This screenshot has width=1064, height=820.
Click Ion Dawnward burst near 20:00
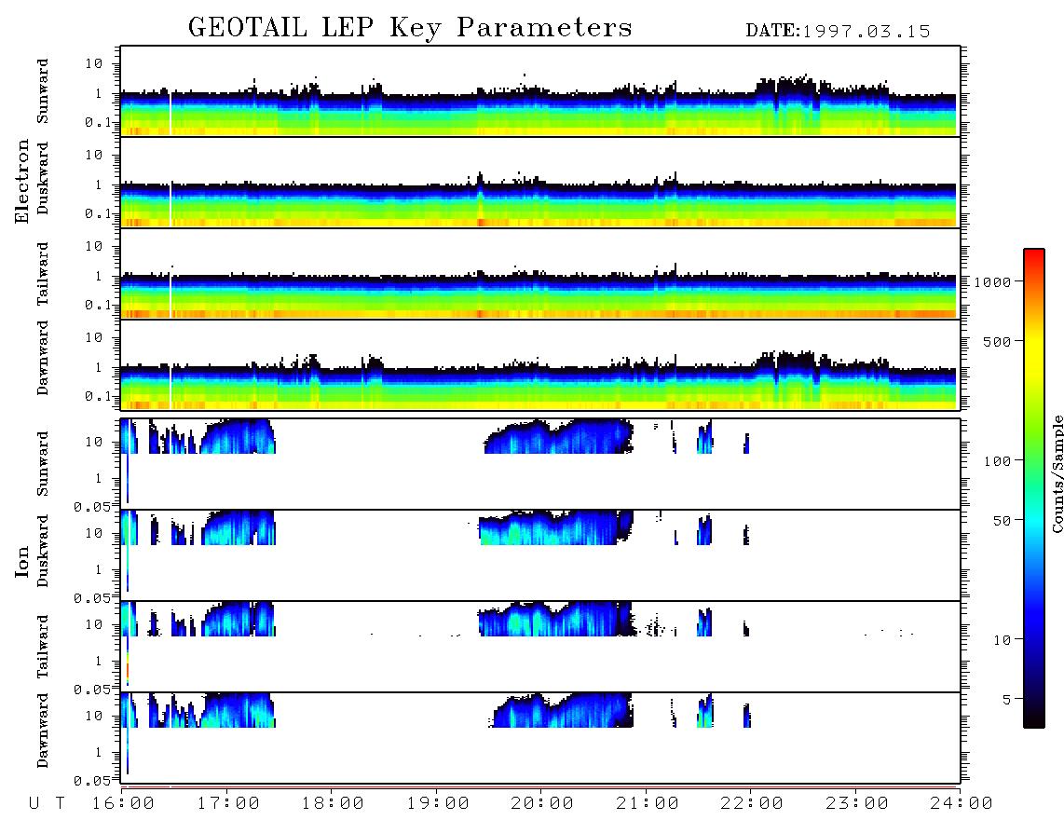pos(562,711)
